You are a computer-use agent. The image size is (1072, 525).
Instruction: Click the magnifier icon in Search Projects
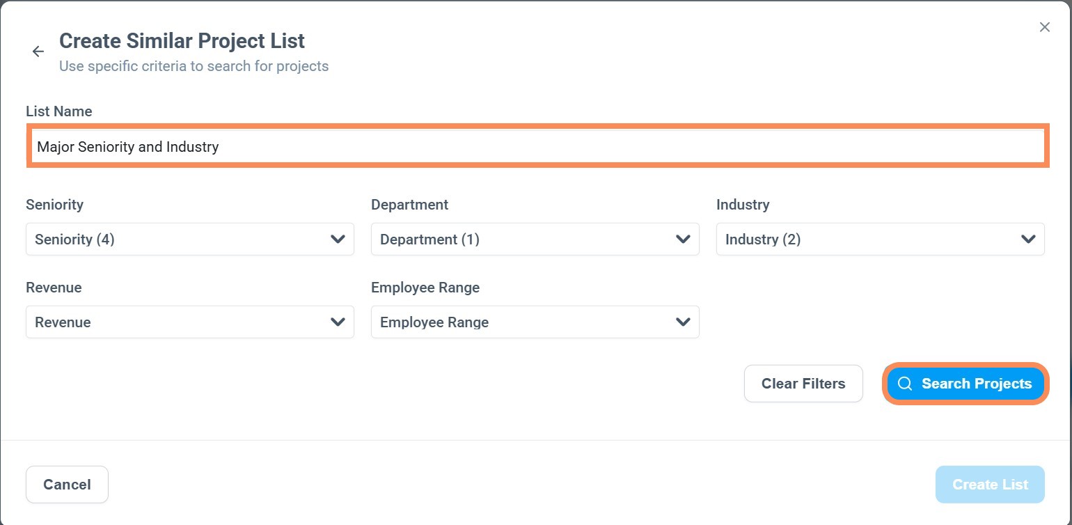pyautogui.click(x=905, y=384)
